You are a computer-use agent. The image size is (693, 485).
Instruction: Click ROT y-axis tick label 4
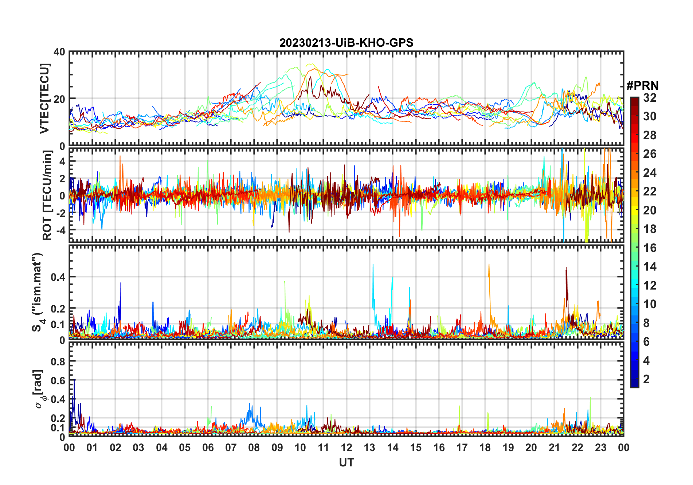(x=62, y=162)
